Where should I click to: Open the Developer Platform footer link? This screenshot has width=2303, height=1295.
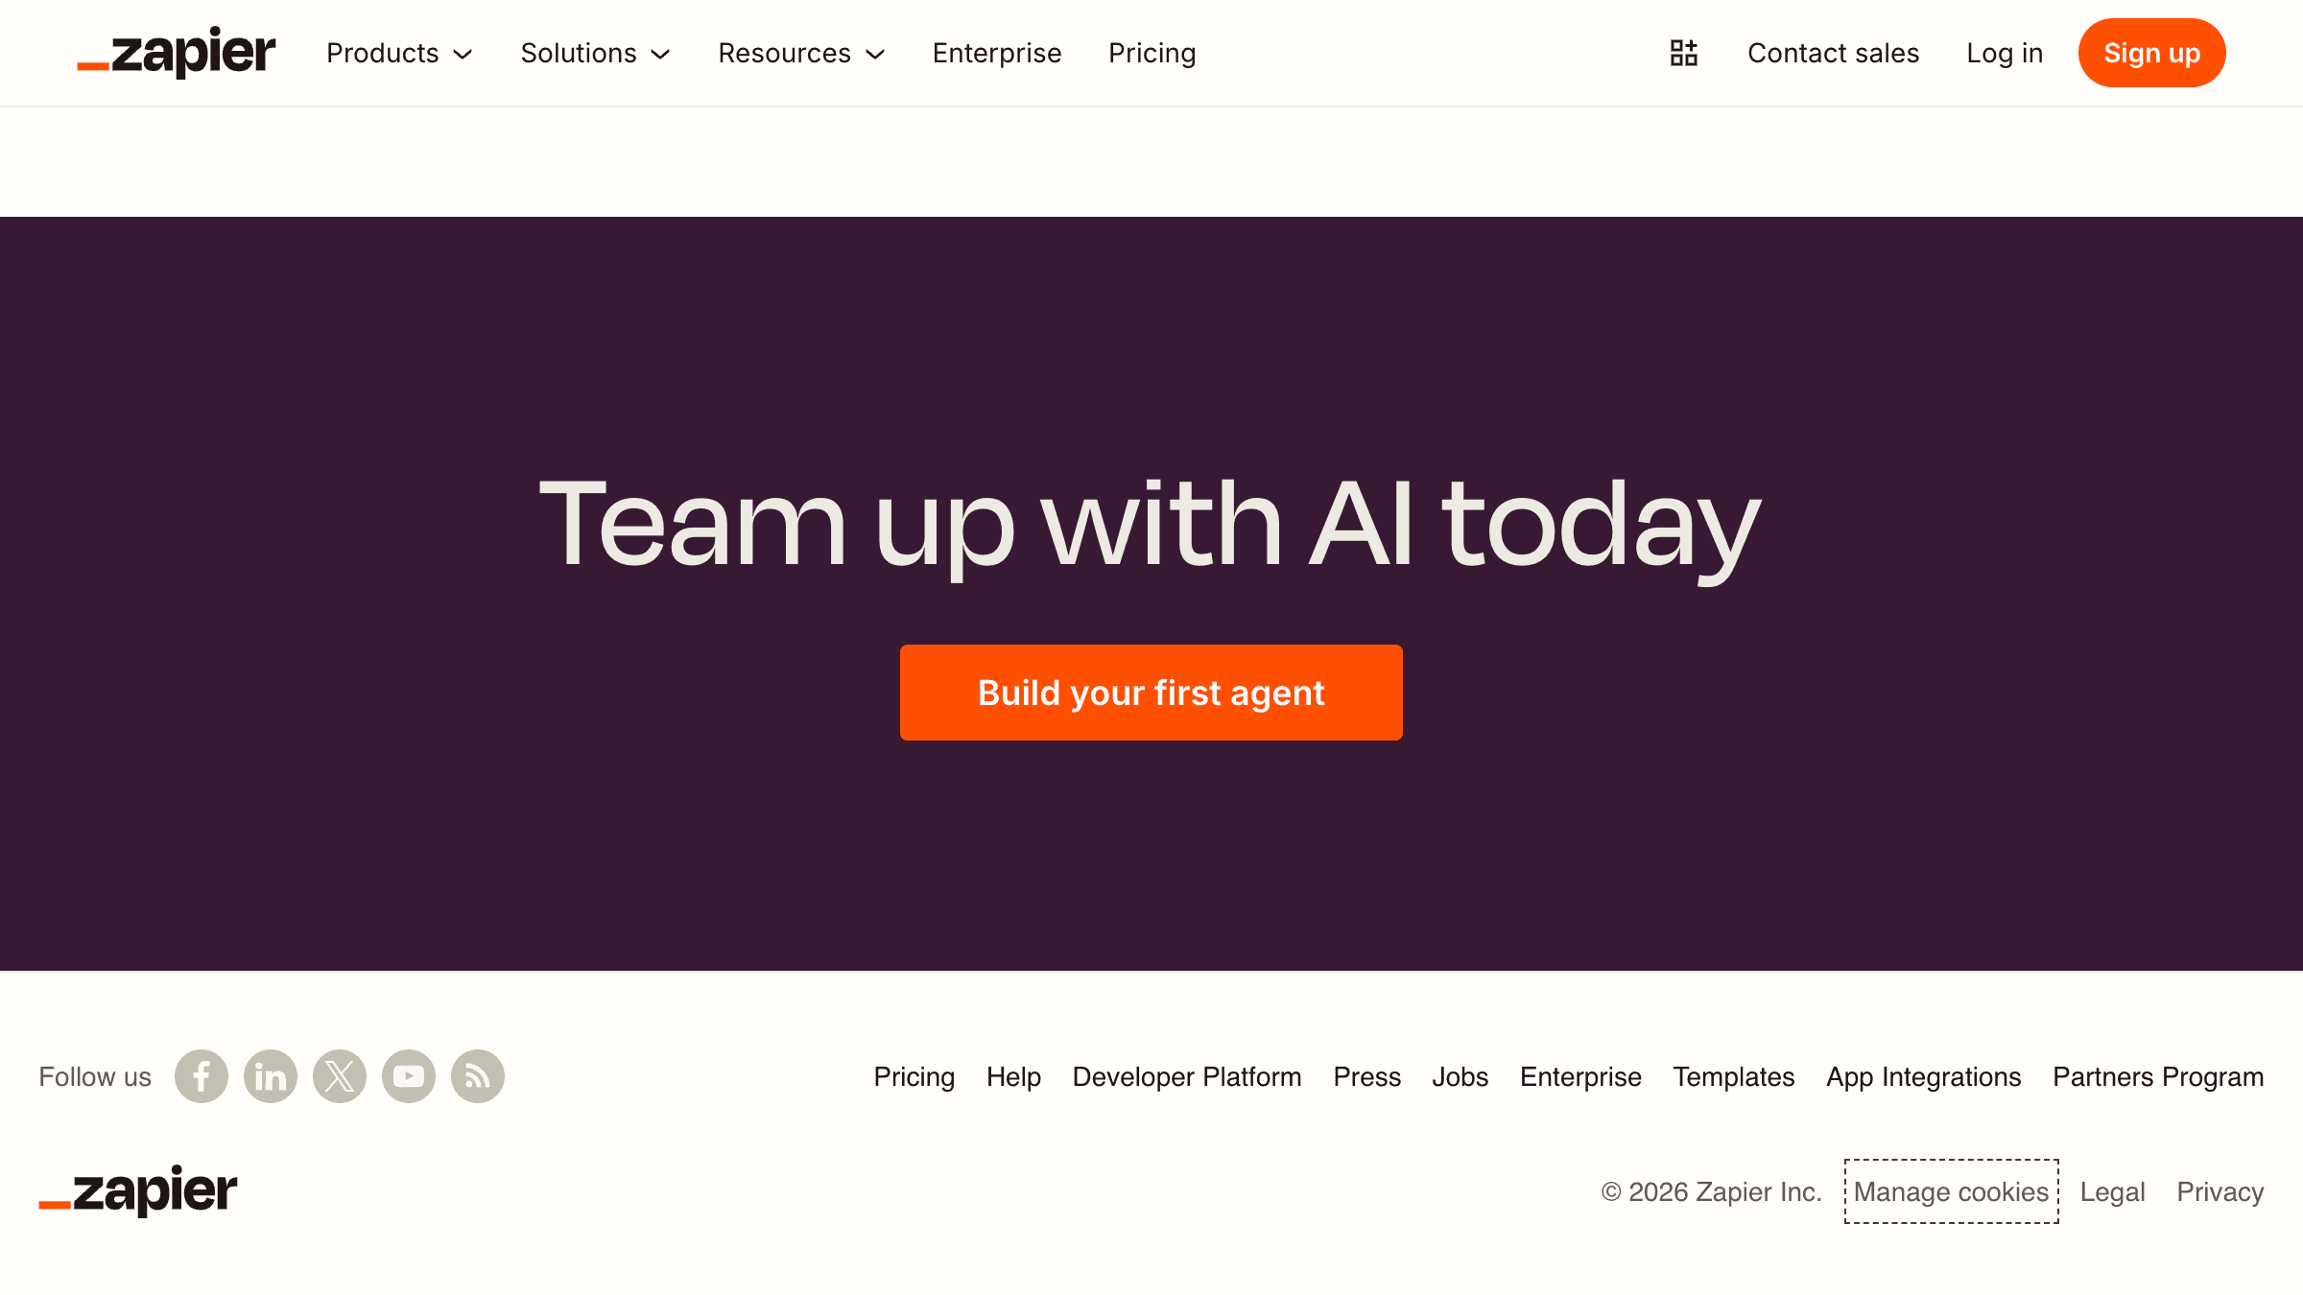[x=1187, y=1076]
